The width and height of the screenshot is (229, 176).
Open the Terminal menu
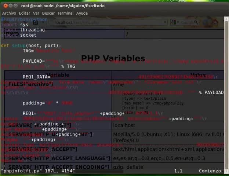[x=65, y=13]
